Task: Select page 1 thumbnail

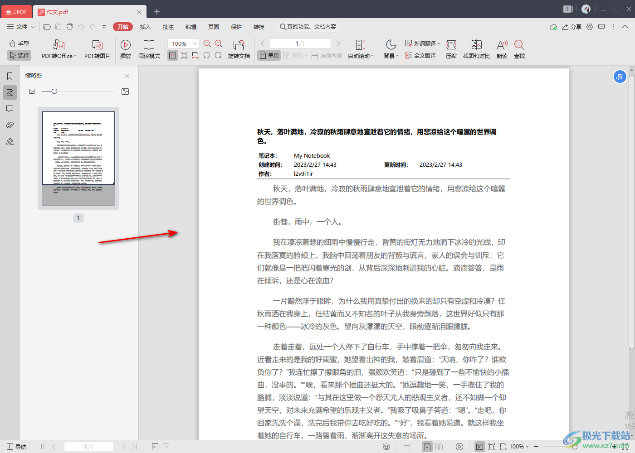Action: point(78,159)
